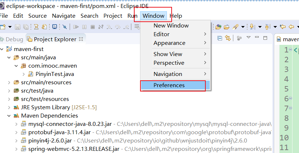Screen dimensions: 299x153
Task: Toggle Link with Editor in Project Explorer
Action: (228, 38)
